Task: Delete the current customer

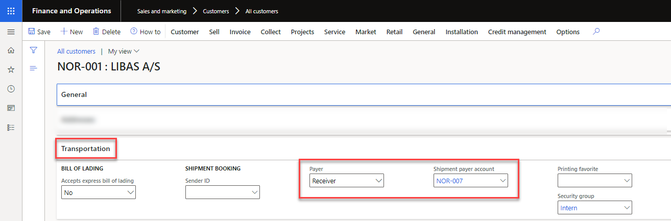Action: (106, 32)
